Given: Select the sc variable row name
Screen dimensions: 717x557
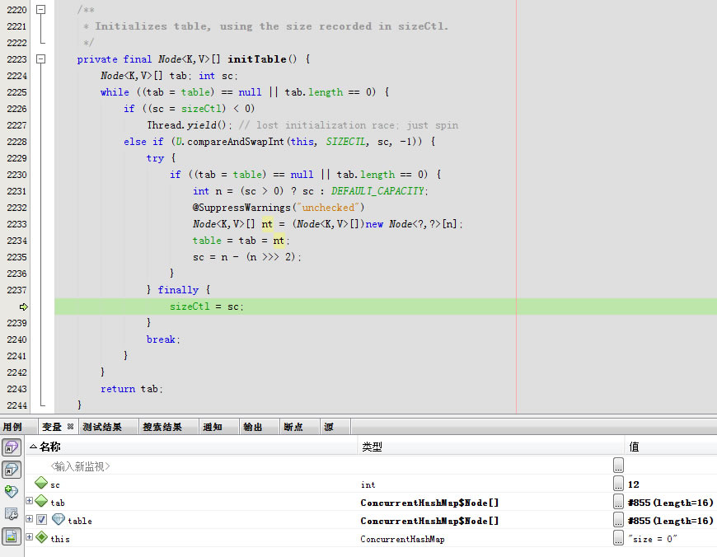Looking at the screenshot, I should pos(55,484).
